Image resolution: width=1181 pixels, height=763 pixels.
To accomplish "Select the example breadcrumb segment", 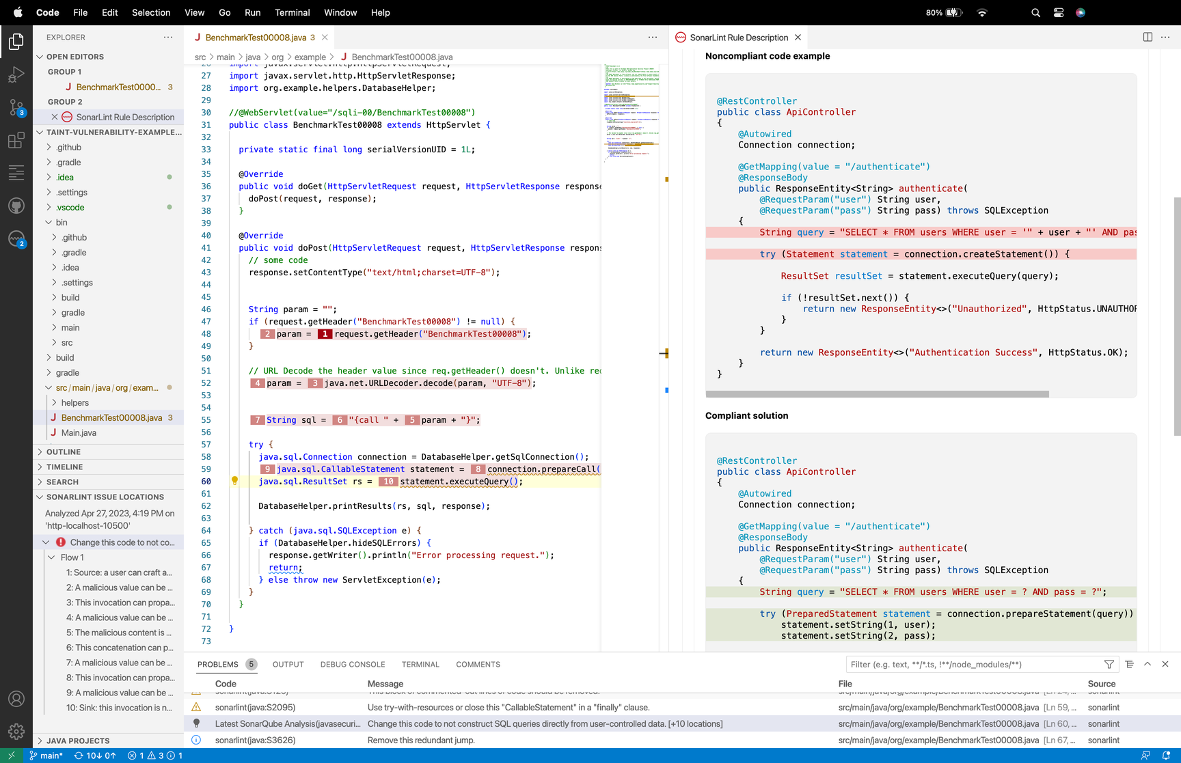I will coord(310,57).
